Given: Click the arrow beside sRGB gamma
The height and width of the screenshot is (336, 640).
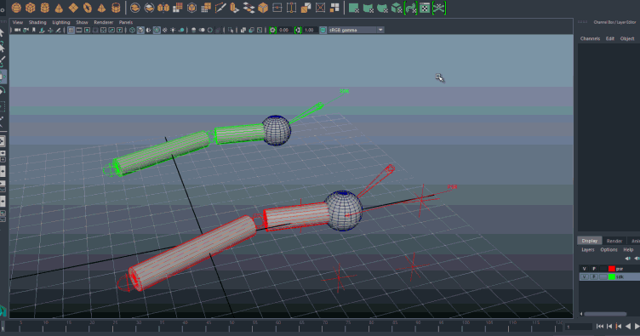Looking at the screenshot, I should 380,30.
